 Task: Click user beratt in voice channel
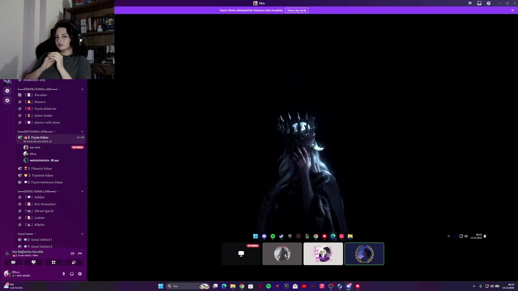(35, 148)
